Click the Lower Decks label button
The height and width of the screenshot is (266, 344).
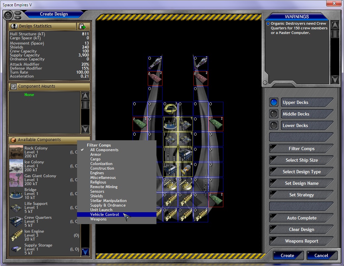point(307,125)
